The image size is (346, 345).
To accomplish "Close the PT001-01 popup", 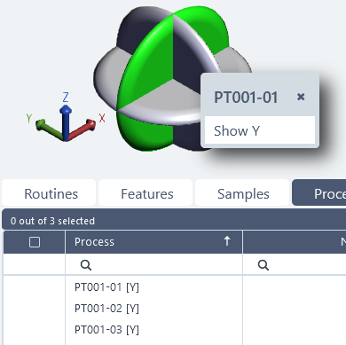I will [301, 97].
